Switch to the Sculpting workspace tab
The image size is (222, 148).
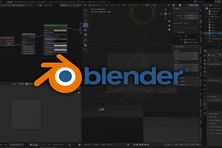(x=32, y=2)
